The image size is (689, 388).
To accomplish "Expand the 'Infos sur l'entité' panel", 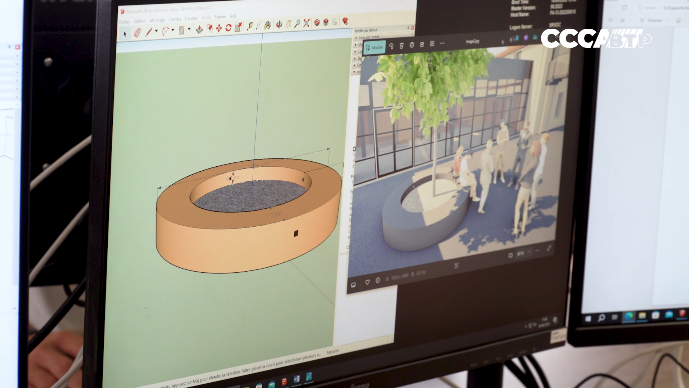I will tap(369, 37).
